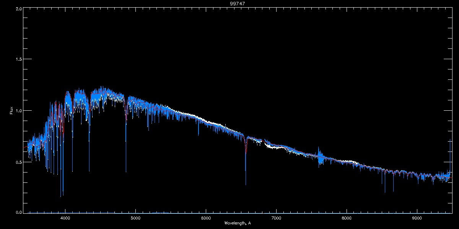This screenshot has width=459, height=229.
Task: Click the 5000 wavelength tick label
Action: (135, 218)
